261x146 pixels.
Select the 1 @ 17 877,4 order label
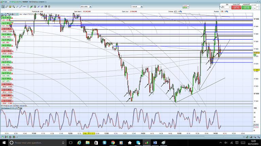click(x=6, y=56)
